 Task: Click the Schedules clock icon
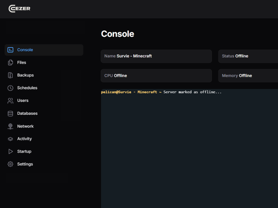pos(11,88)
